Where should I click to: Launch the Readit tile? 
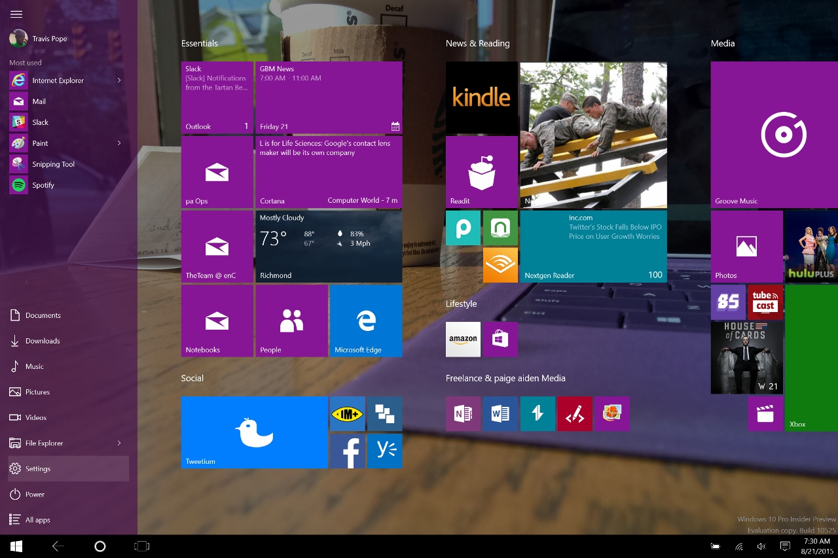pos(481,172)
